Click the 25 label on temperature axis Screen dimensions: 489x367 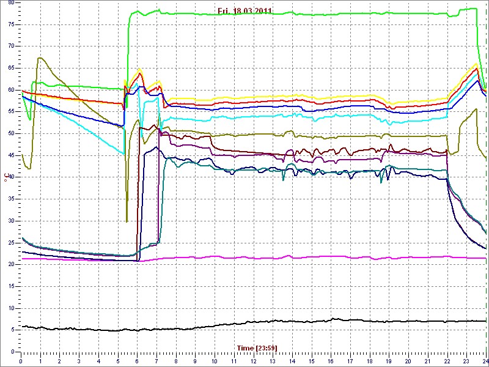click(x=11, y=243)
